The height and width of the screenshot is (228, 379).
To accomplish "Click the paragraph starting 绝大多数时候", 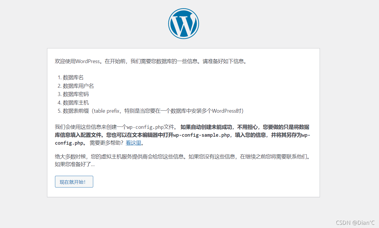I will click(183, 161).
